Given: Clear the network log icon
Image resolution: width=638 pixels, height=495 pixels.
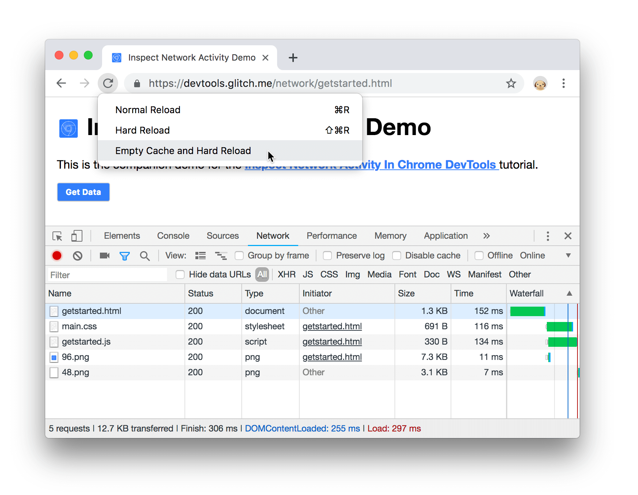Looking at the screenshot, I should [x=78, y=256].
